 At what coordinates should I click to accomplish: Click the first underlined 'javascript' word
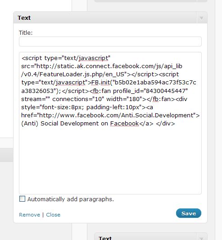94,58
